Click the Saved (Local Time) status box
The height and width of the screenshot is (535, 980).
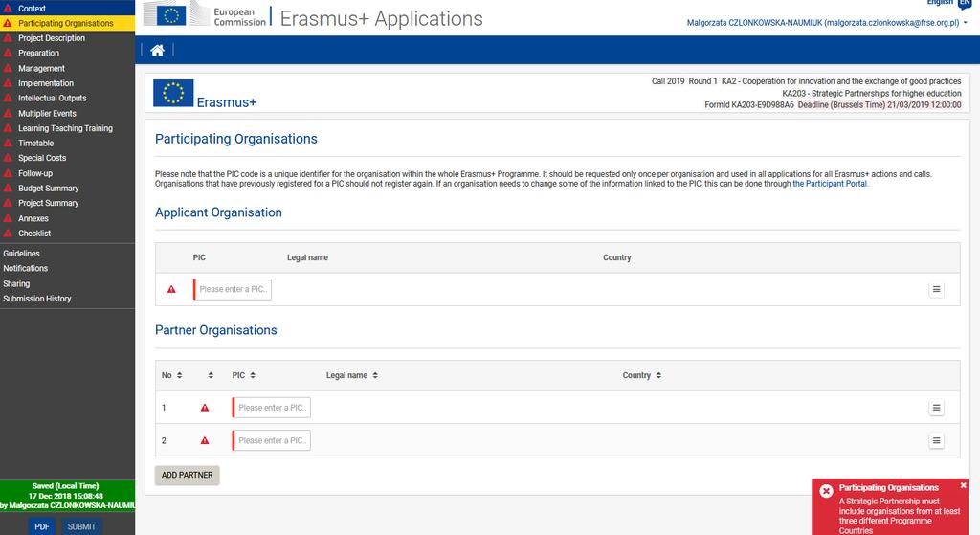pyautogui.click(x=68, y=496)
